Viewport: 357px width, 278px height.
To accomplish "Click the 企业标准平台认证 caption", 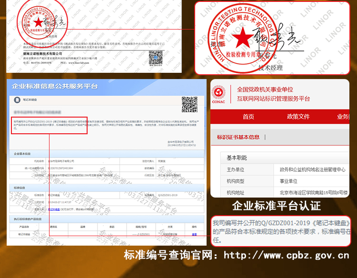I will [277, 206].
